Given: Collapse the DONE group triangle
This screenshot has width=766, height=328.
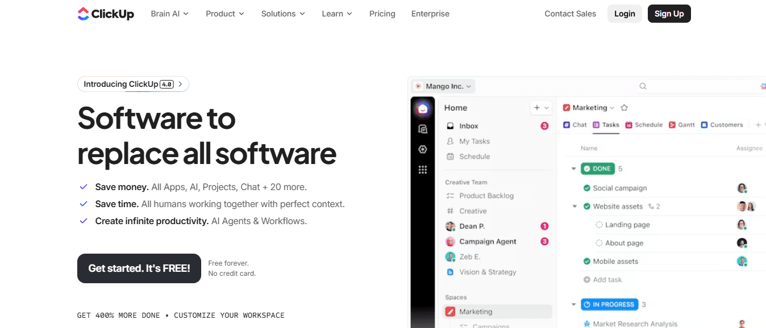Looking at the screenshot, I should tap(574, 169).
